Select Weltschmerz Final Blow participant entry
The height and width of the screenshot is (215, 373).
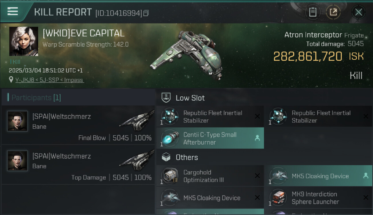click(x=78, y=125)
